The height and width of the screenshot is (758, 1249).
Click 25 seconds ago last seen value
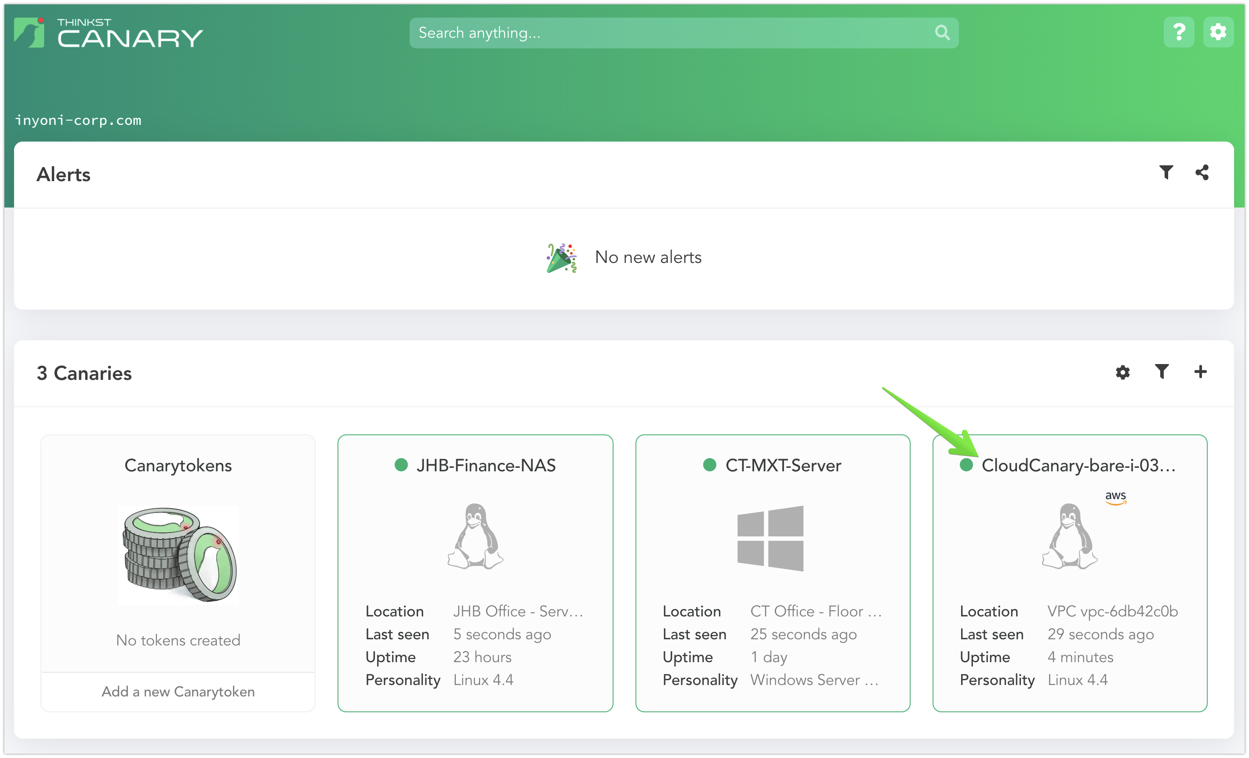pyautogui.click(x=803, y=635)
